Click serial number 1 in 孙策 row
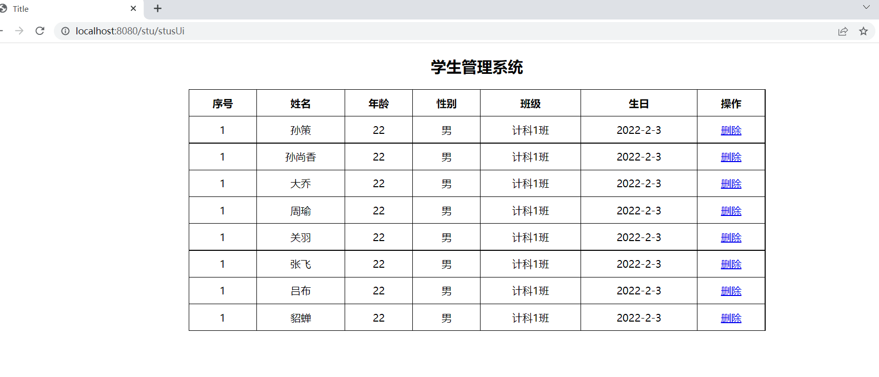Viewport: 879px width, 377px height. 223,130
